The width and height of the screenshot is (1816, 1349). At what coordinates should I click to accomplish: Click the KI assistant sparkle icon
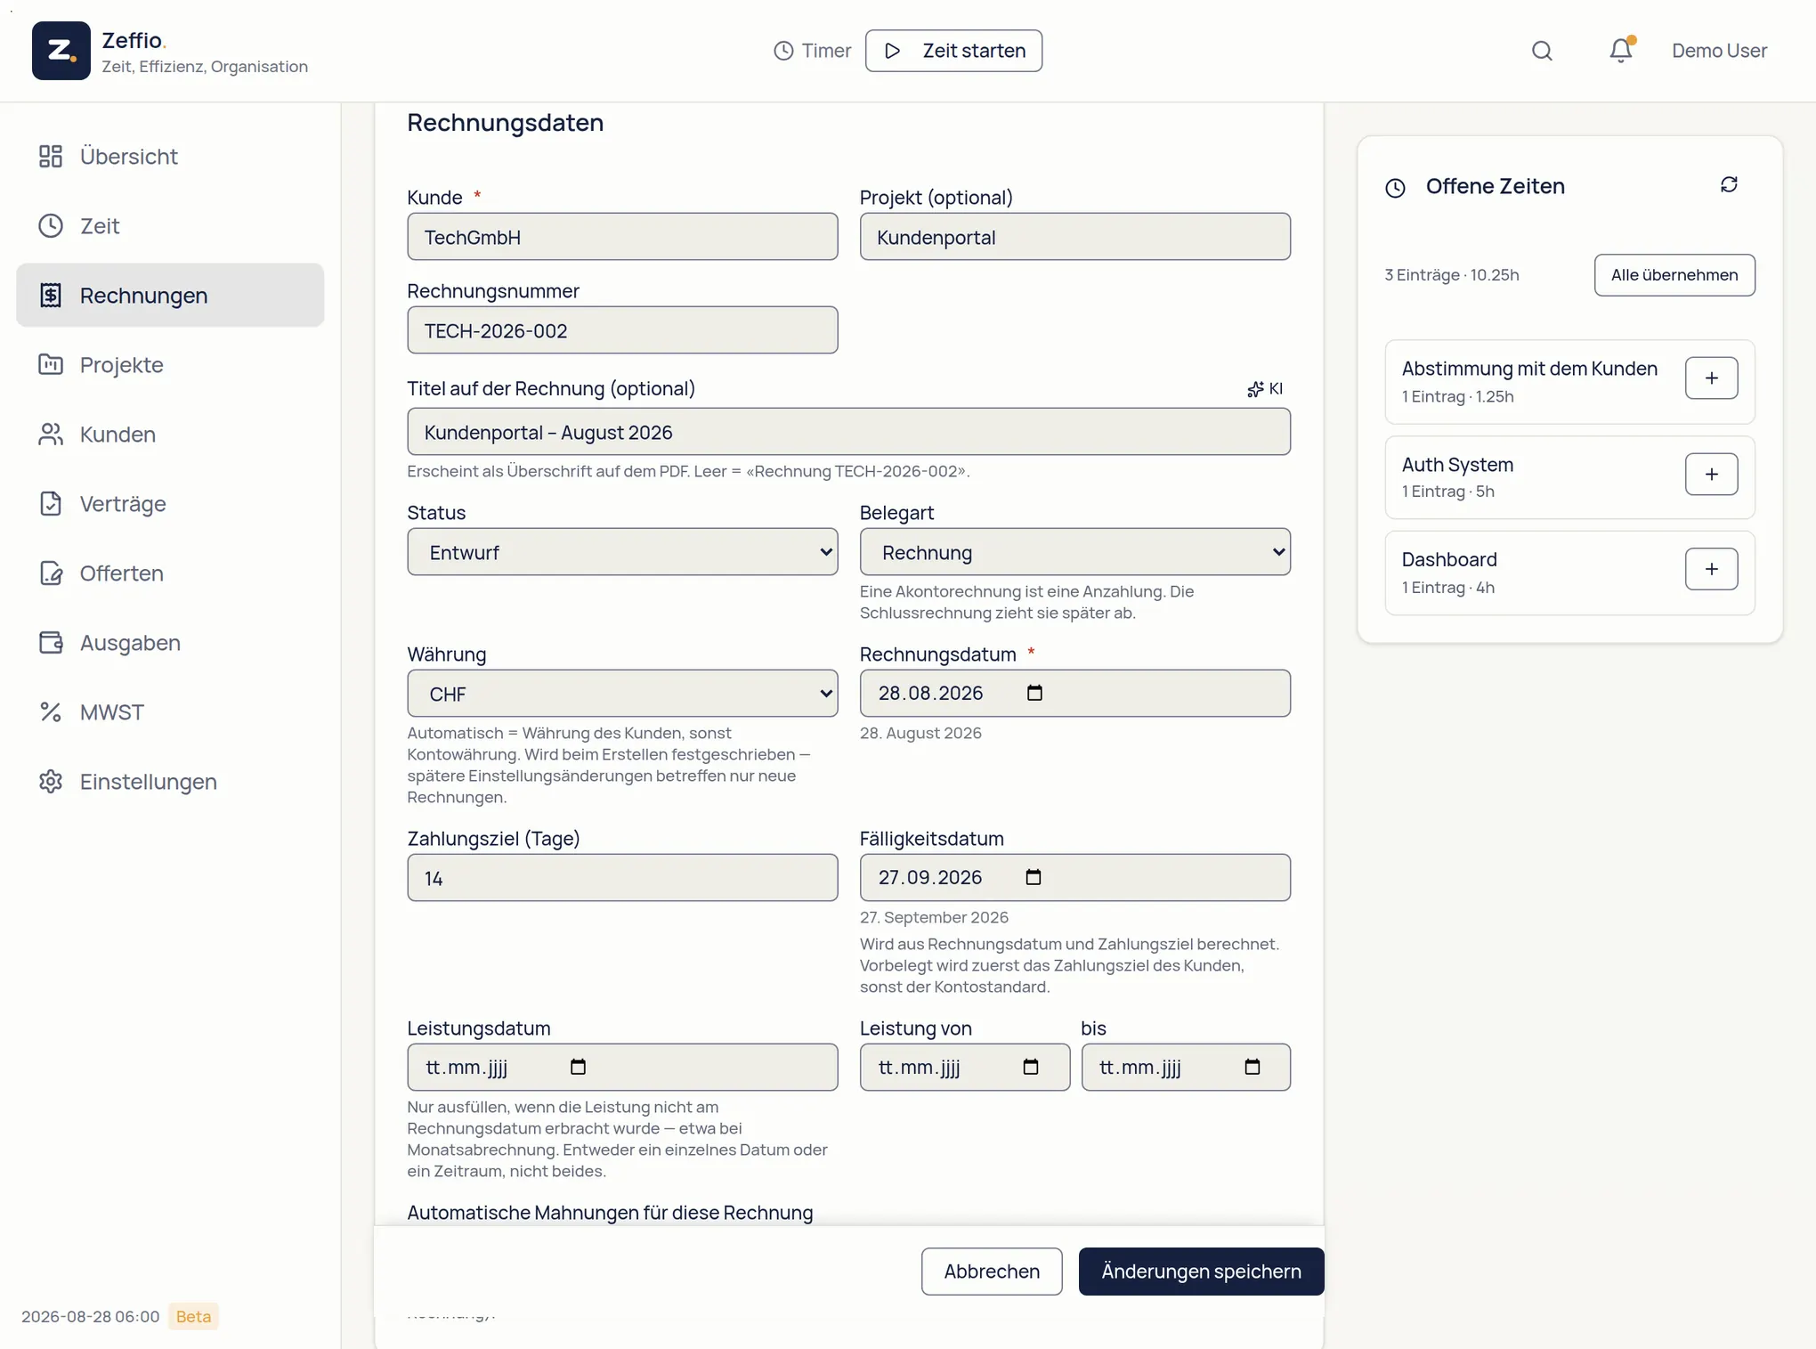(x=1255, y=389)
